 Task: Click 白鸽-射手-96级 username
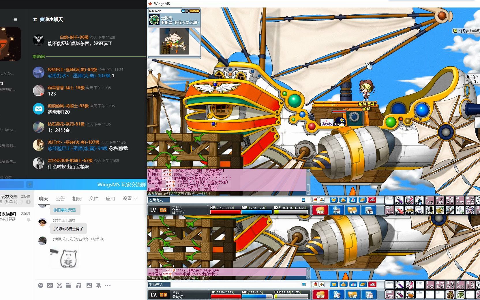coord(74,37)
